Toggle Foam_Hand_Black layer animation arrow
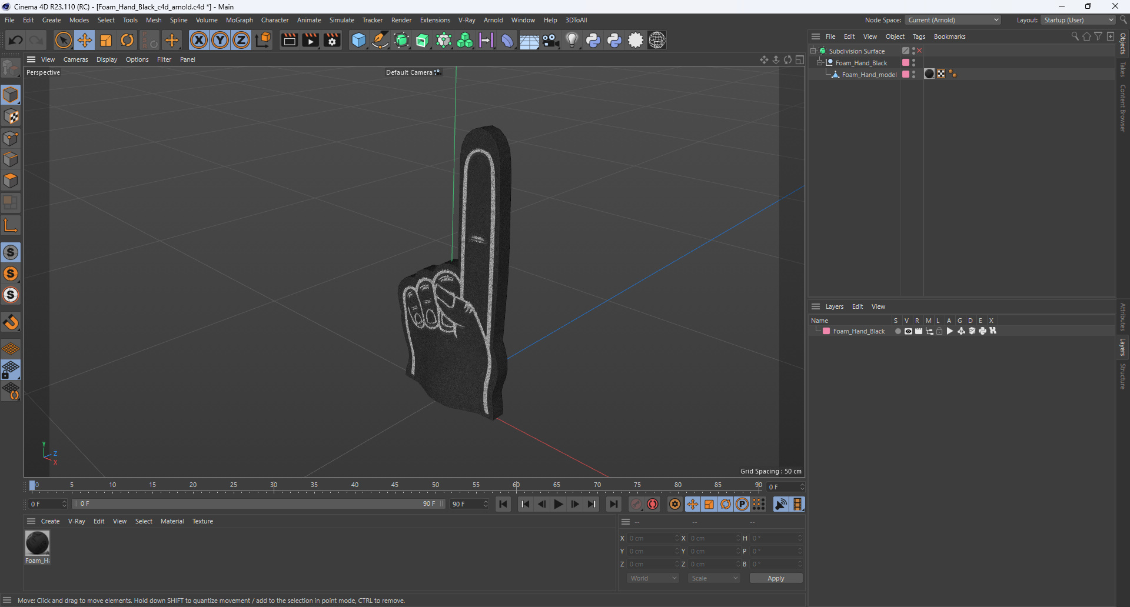The height and width of the screenshot is (607, 1130). coord(950,331)
